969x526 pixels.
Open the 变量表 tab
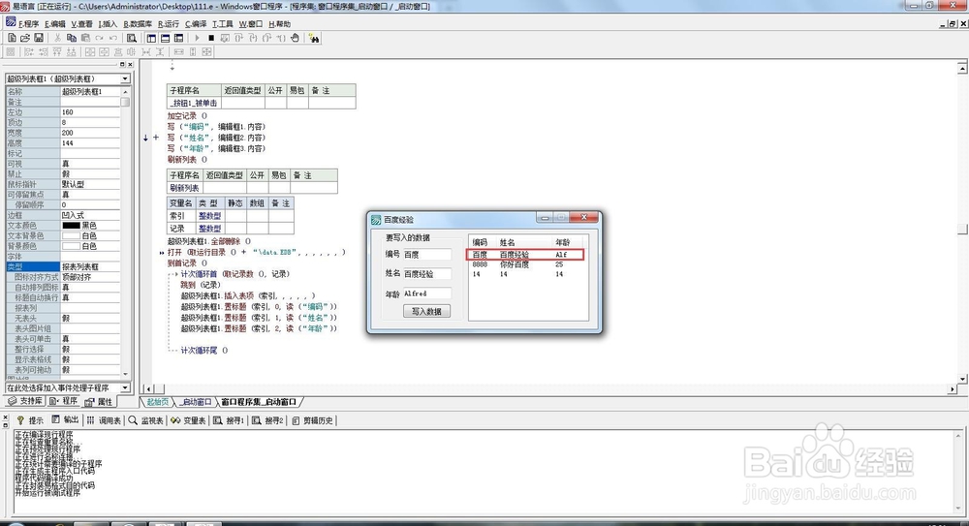[188, 420]
